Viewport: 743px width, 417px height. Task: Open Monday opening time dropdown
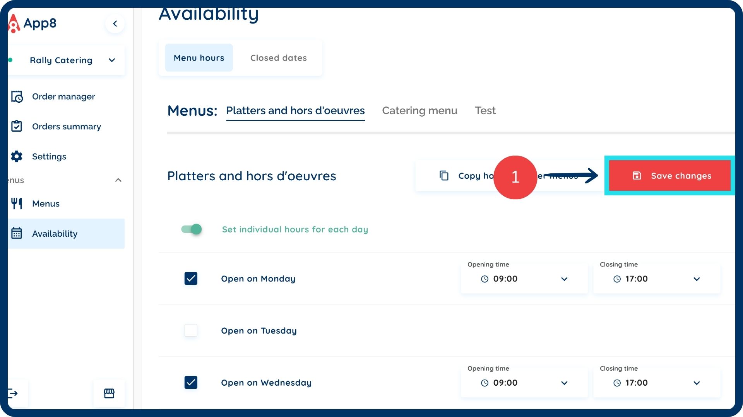564,279
